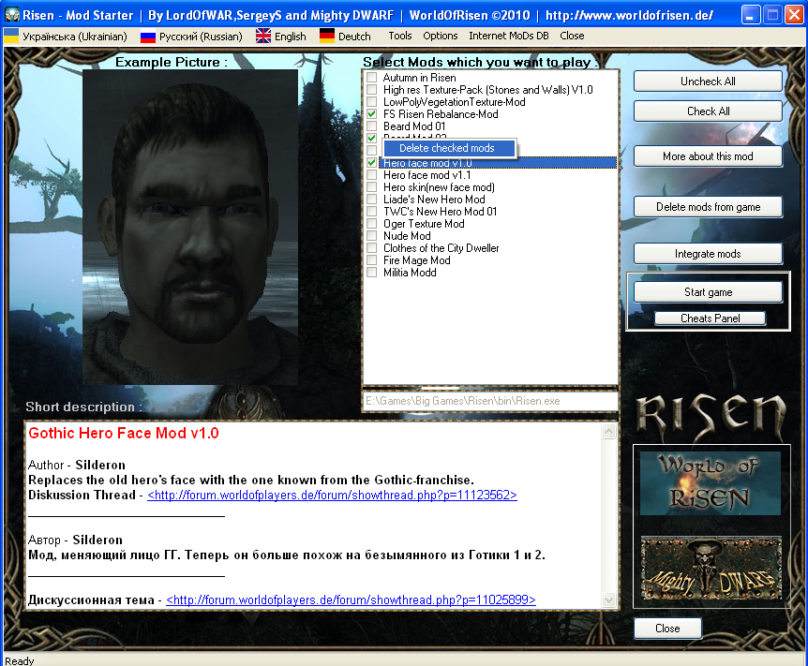This screenshot has height=666, width=808.
Task: Select Fire Mage Mod text
Action: click(x=416, y=260)
